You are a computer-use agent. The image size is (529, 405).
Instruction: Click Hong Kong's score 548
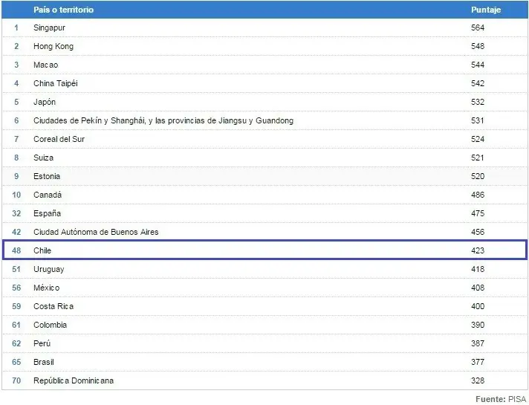tap(478, 46)
